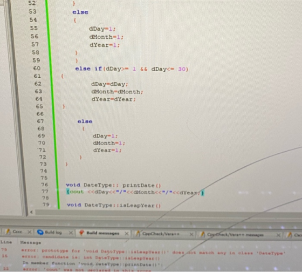Close the CppCheck/Vera++ tab
Screen dimensions: 302x272
click(191, 234)
